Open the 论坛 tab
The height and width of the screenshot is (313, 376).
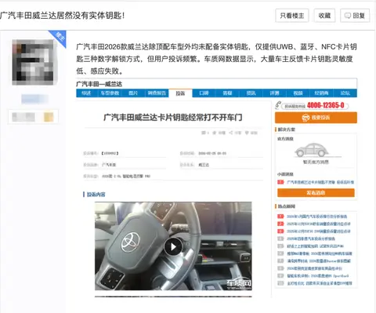point(345,93)
